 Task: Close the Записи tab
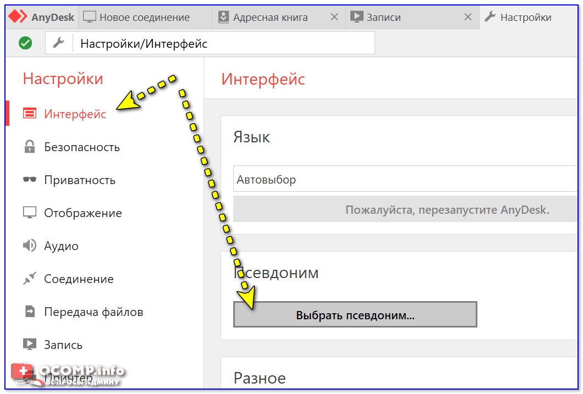click(x=468, y=16)
